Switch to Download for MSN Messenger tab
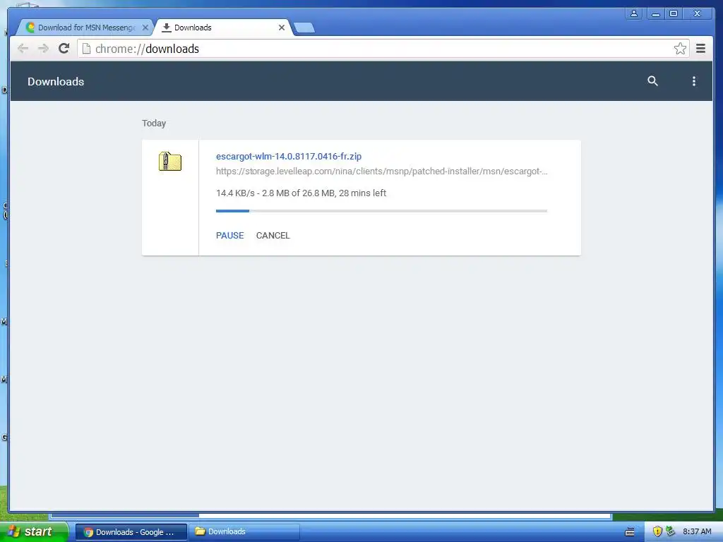Viewport: 723px width, 542px height. 85,28
